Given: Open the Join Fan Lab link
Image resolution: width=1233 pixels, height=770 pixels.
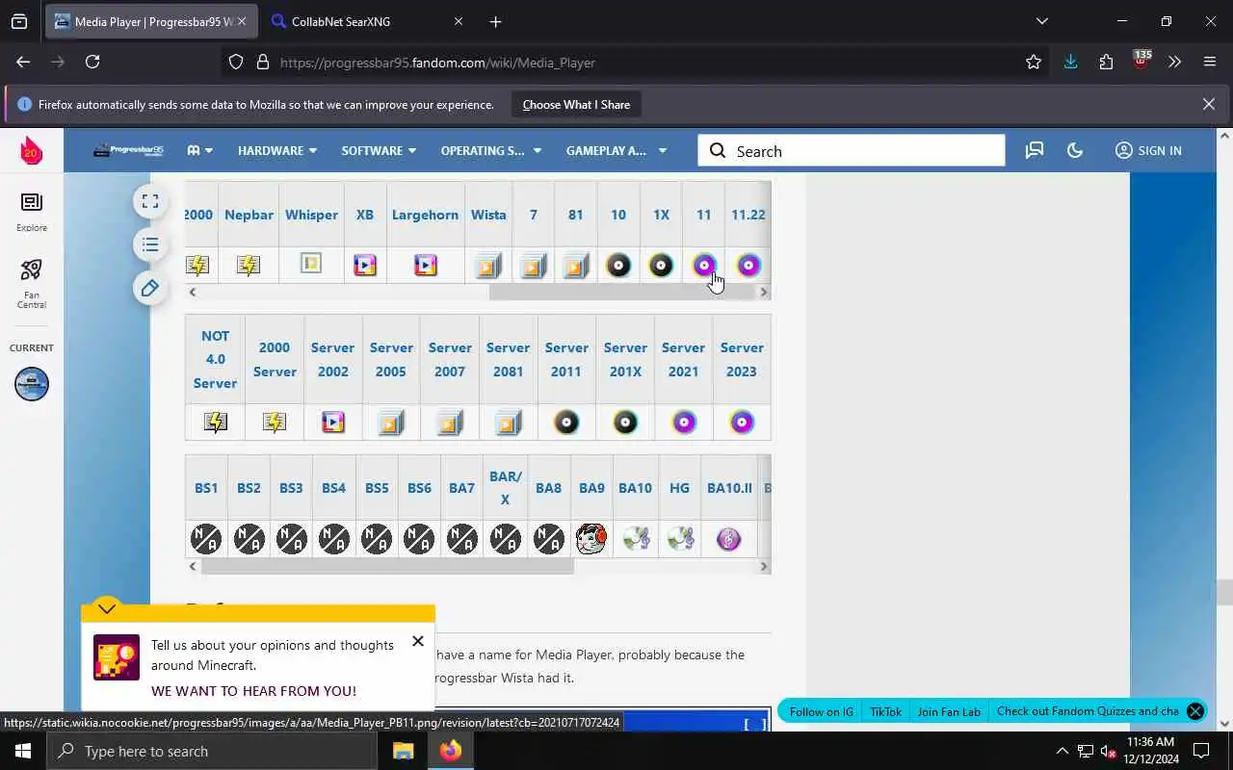Looking at the screenshot, I should point(949,711).
